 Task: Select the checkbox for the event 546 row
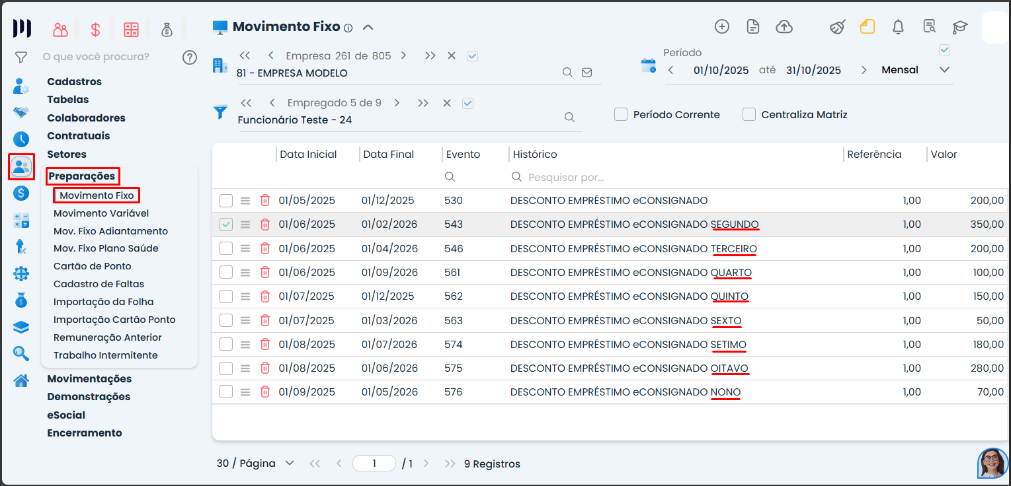coord(226,249)
